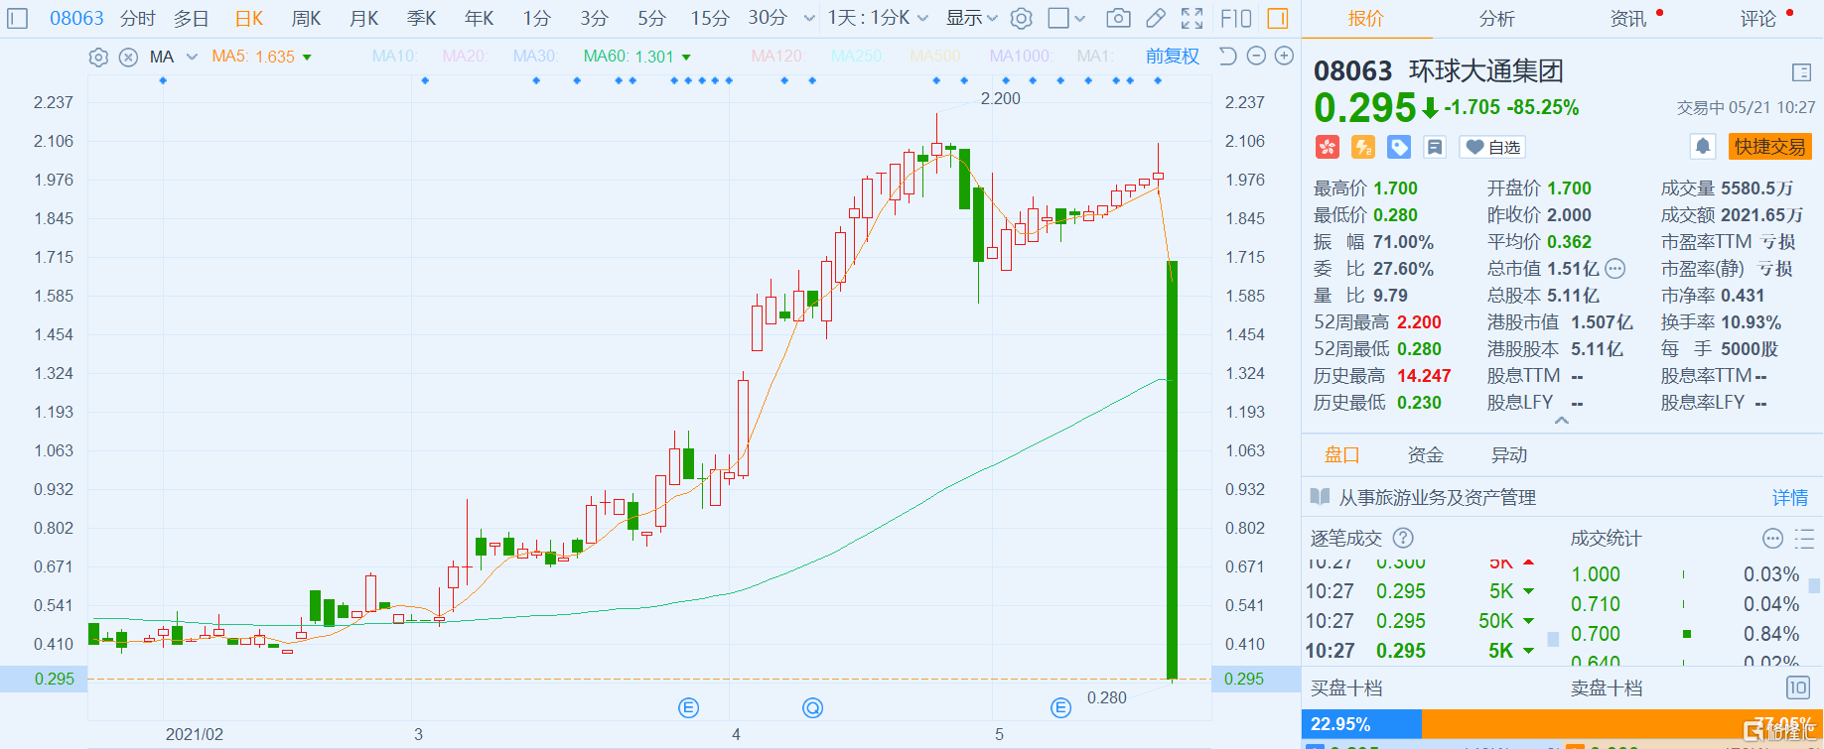The image size is (1824, 749).
Task: Switch to the 周K weekly chart
Action: (306, 18)
